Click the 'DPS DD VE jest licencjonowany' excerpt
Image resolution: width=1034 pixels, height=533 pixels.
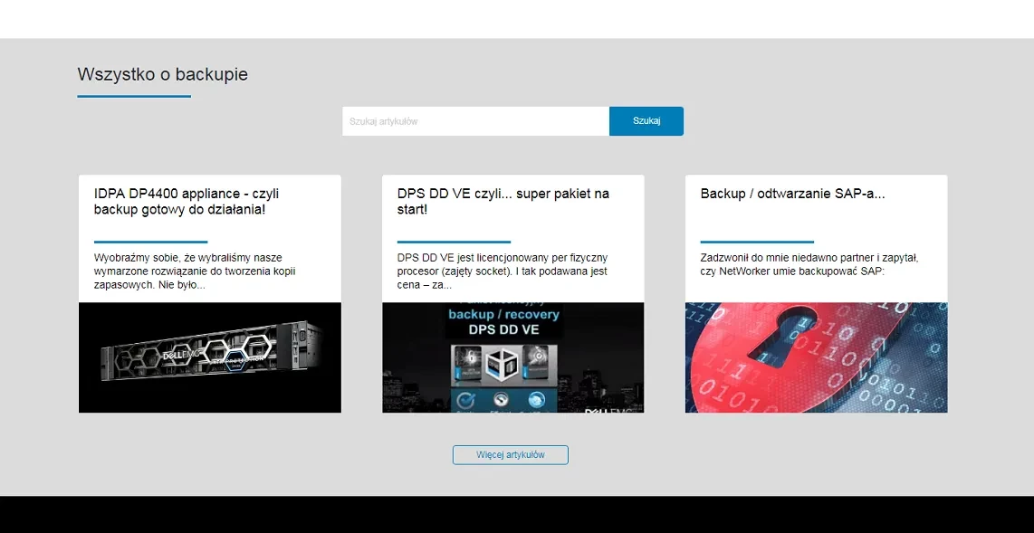point(503,271)
